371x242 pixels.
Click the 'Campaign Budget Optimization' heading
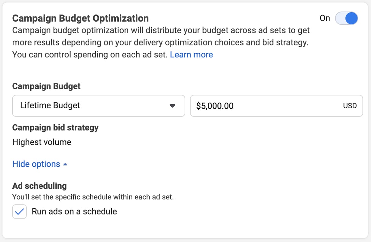tap(80, 18)
